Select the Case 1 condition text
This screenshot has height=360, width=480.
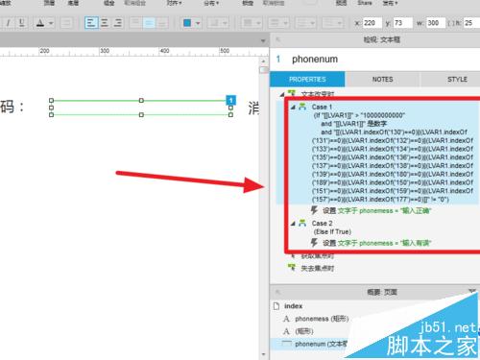click(393, 157)
